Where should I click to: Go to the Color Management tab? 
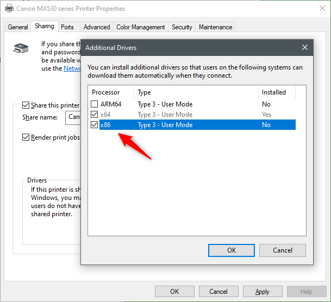click(141, 27)
